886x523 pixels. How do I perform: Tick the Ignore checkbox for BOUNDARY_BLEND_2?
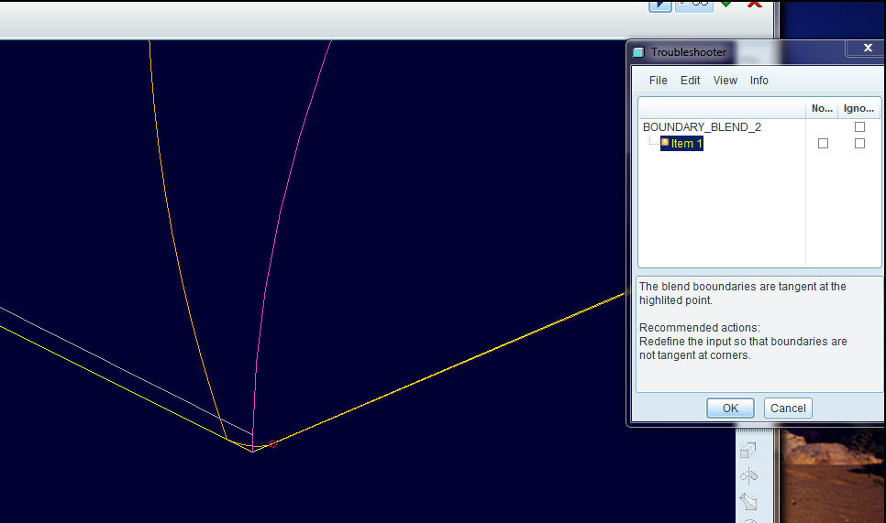click(859, 127)
